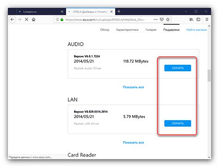Select the AUDIO heading text
This screenshot has width=219, height=167.
click(76, 44)
